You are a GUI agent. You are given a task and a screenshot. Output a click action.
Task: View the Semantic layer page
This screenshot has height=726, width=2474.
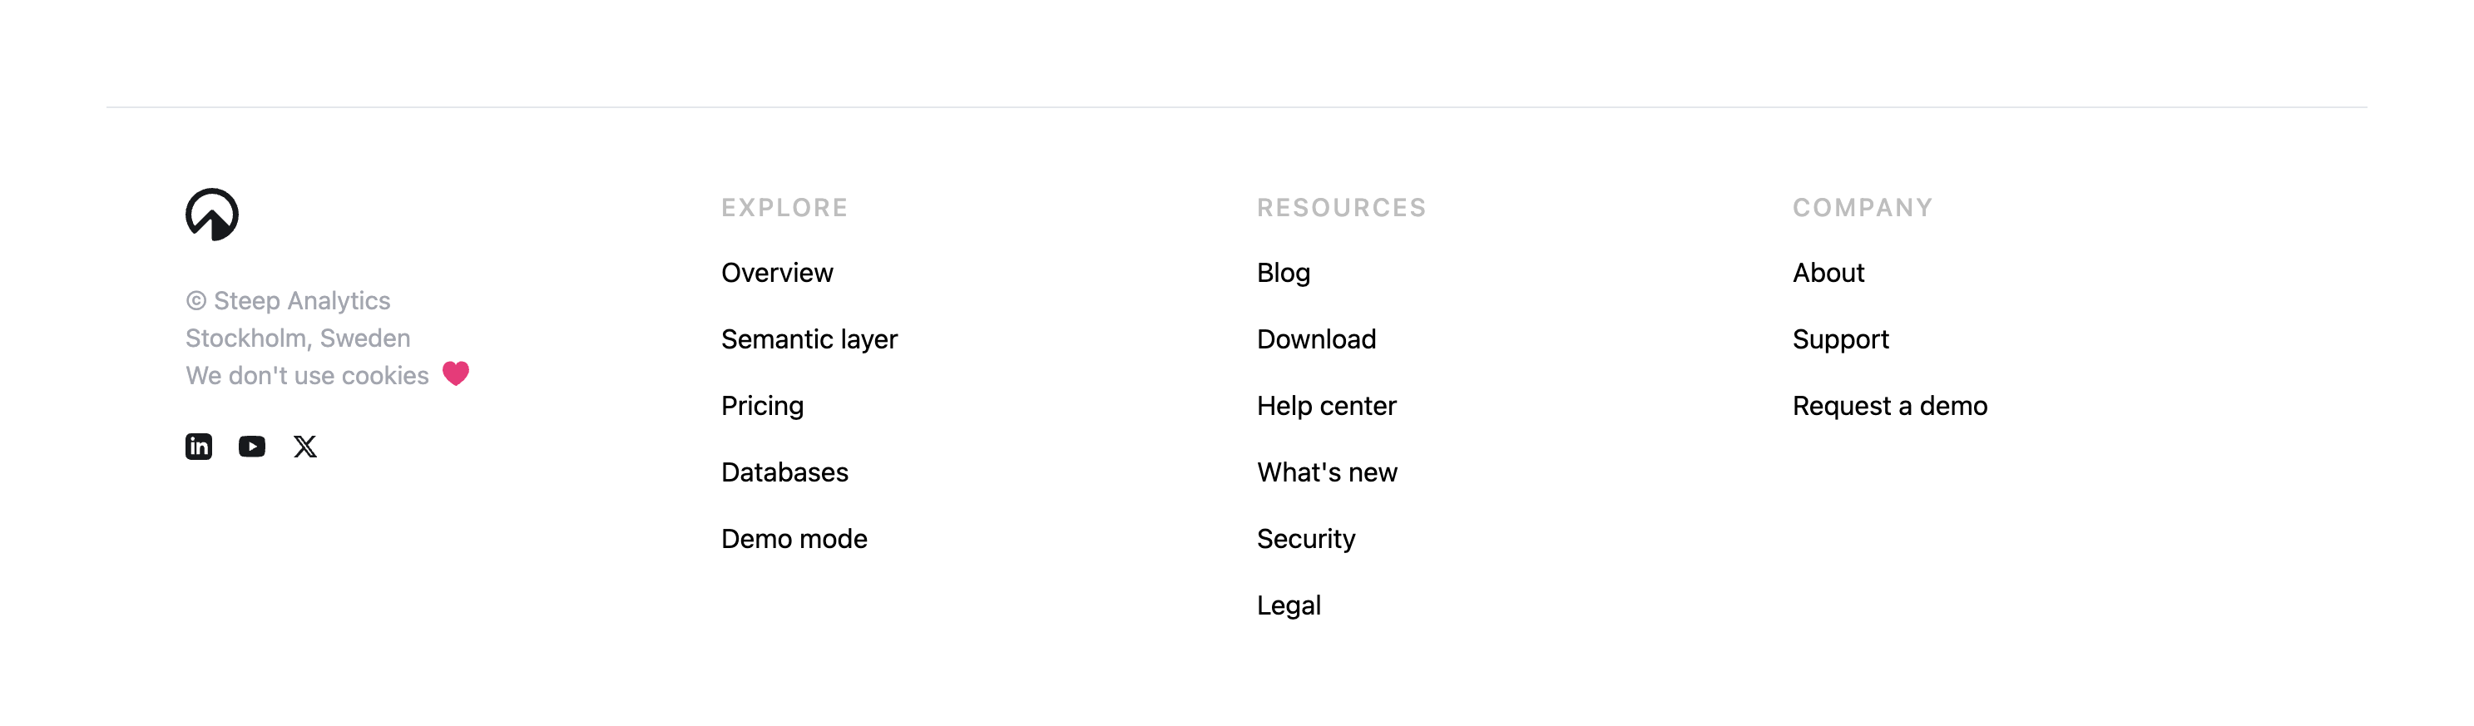pos(809,339)
